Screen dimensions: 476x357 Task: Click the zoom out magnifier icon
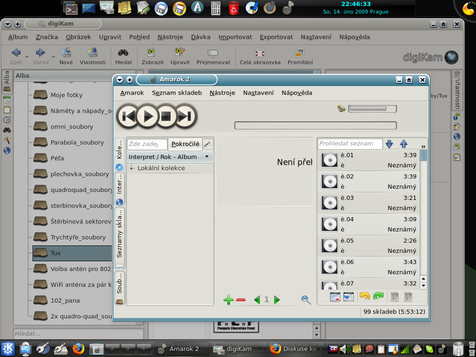(x=306, y=300)
